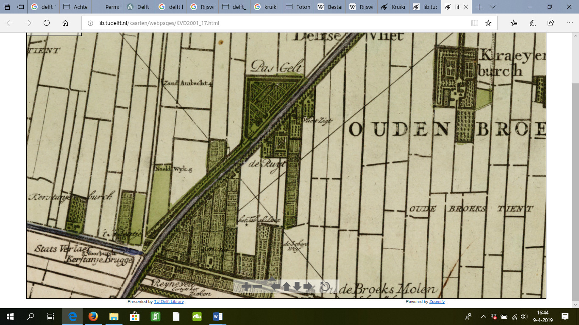The height and width of the screenshot is (325, 579).
Task: Open the Favorites hub
Action: [x=514, y=23]
